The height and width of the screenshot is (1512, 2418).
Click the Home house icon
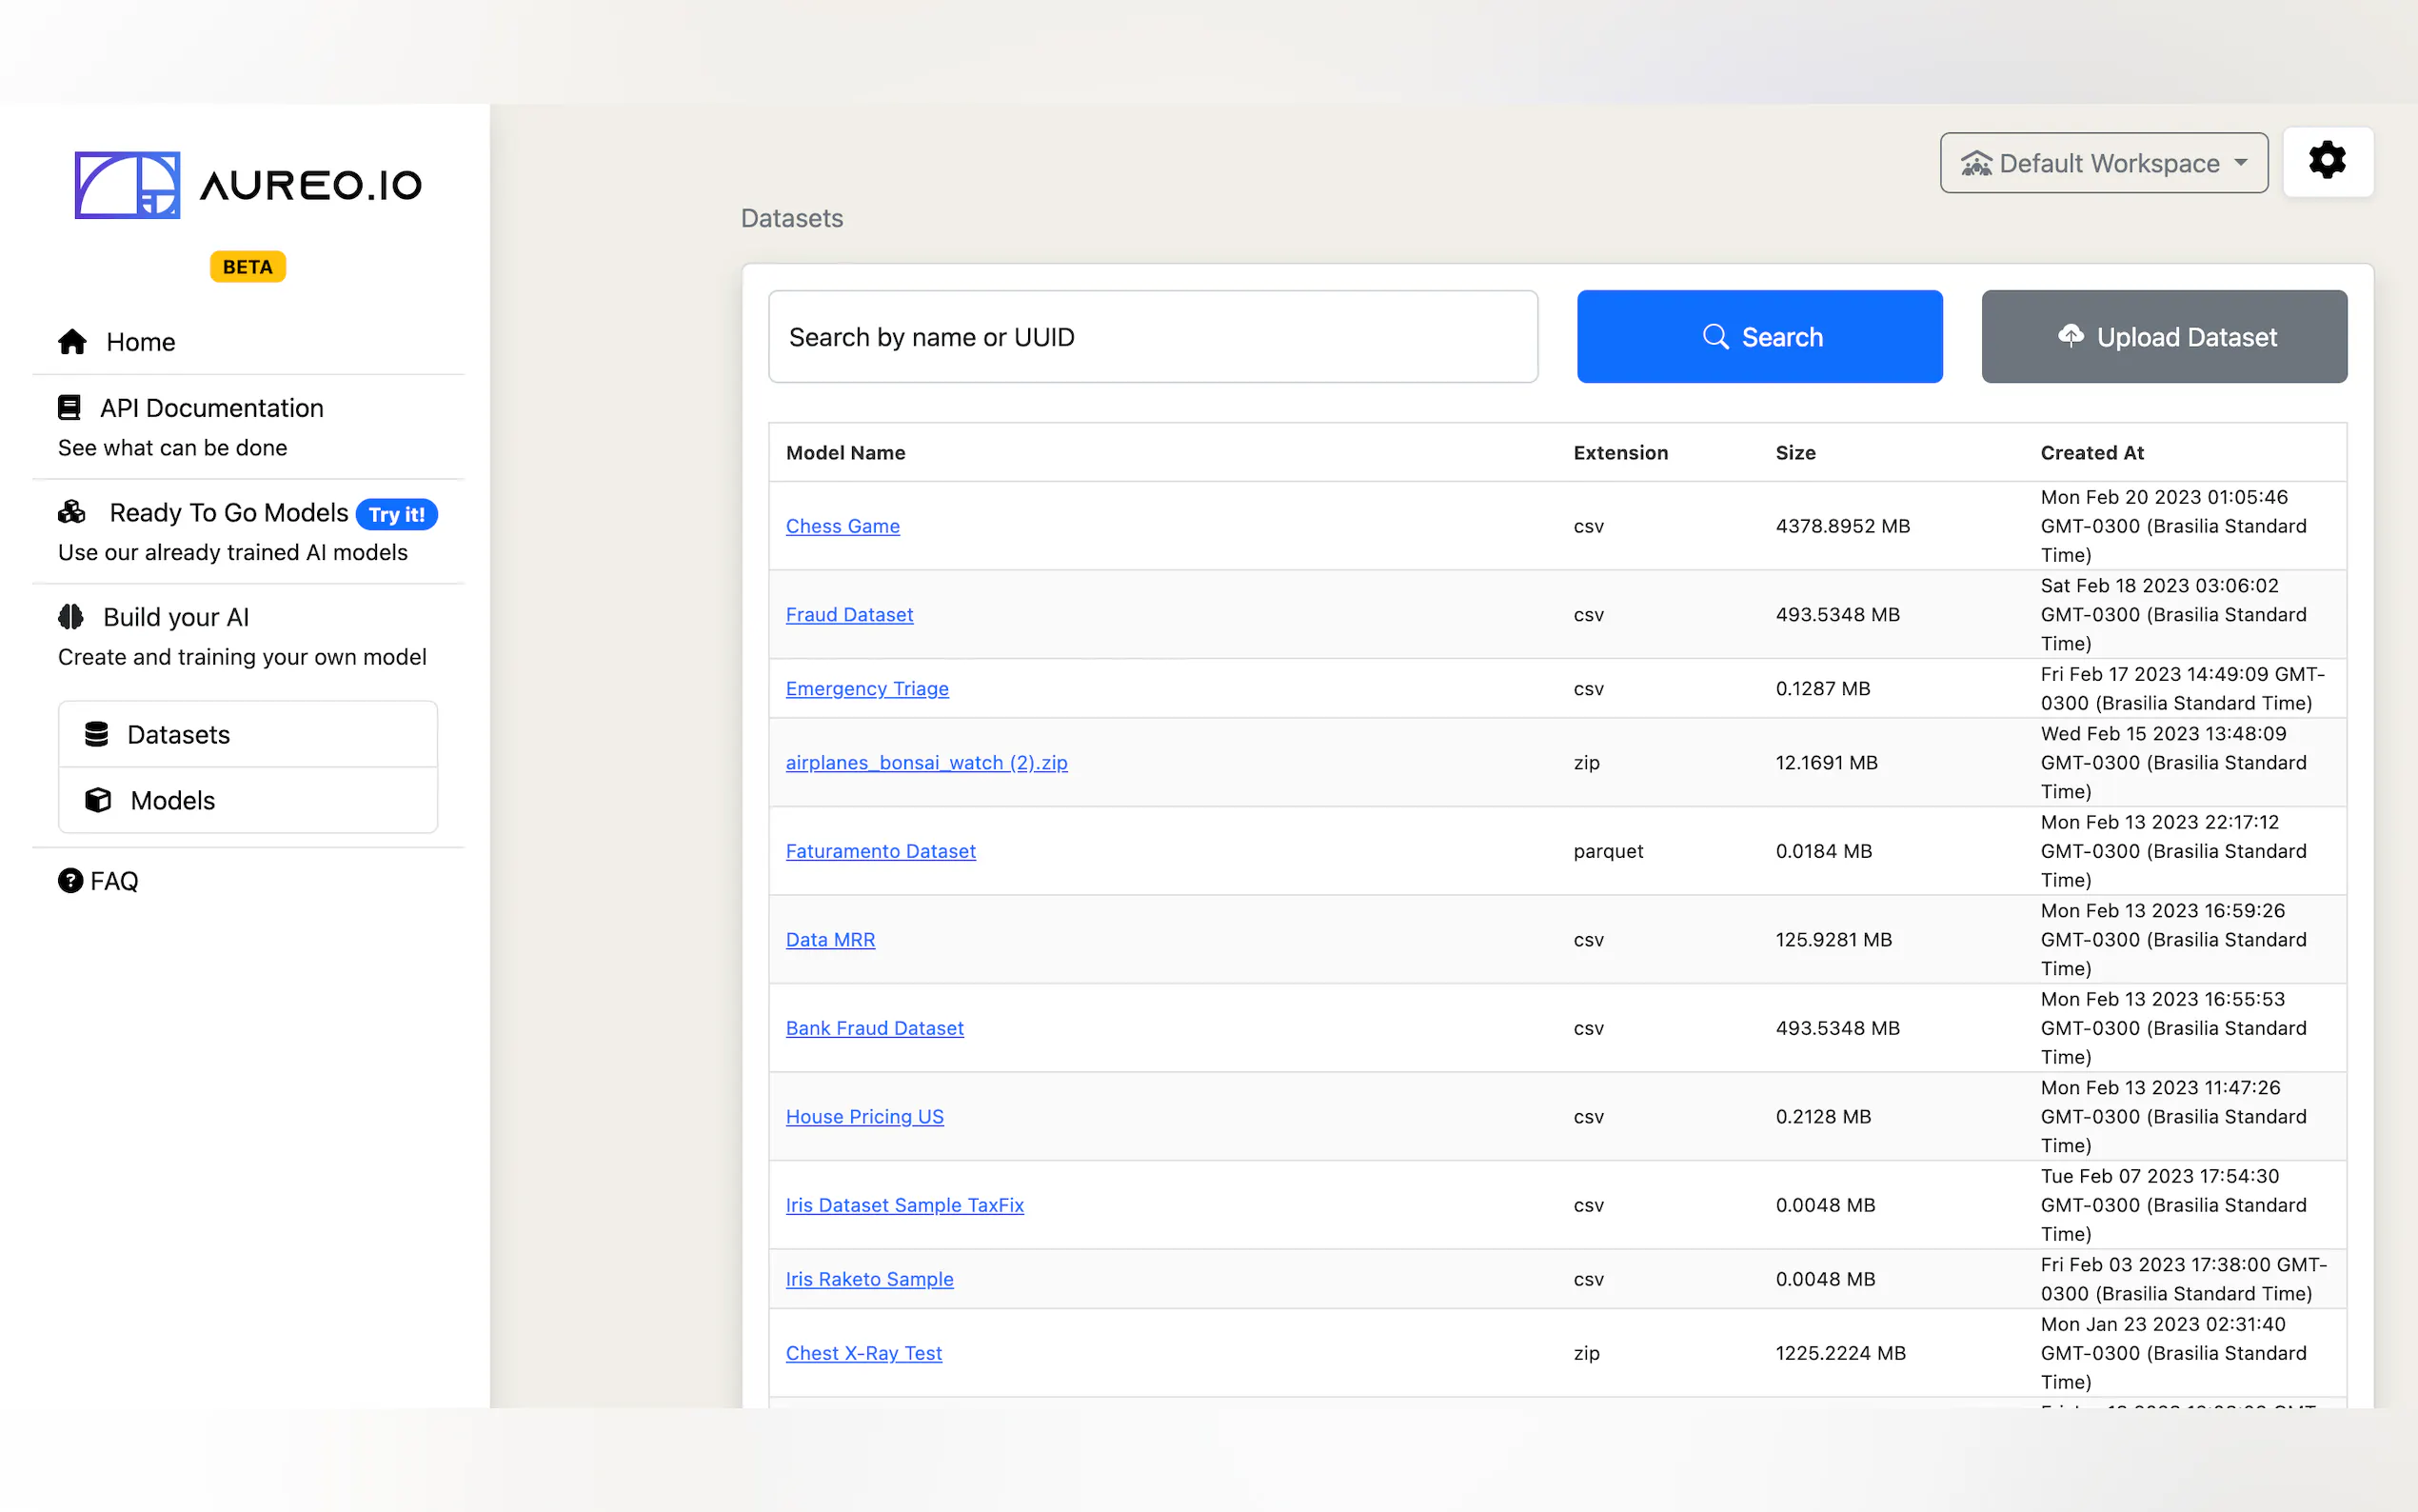(72, 342)
